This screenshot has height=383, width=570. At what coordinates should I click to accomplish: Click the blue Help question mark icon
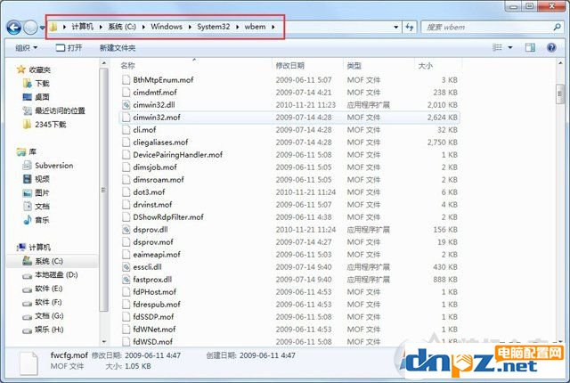point(551,47)
